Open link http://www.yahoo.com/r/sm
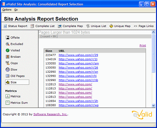Viewport: 157px width, 128px height. coord(79,64)
